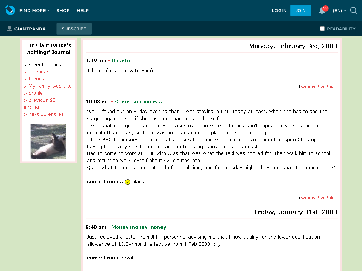
Task: Click the LiveJournal pencil logo icon
Action: coord(10,10)
